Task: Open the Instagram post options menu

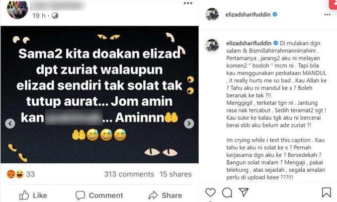Action: coord(327,14)
